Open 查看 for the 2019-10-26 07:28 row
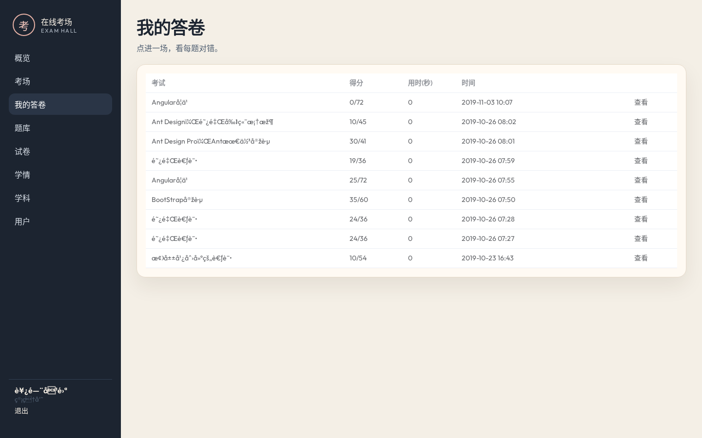This screenshot has width=702, height=438. pyautogui.click(x=641, y=219)
